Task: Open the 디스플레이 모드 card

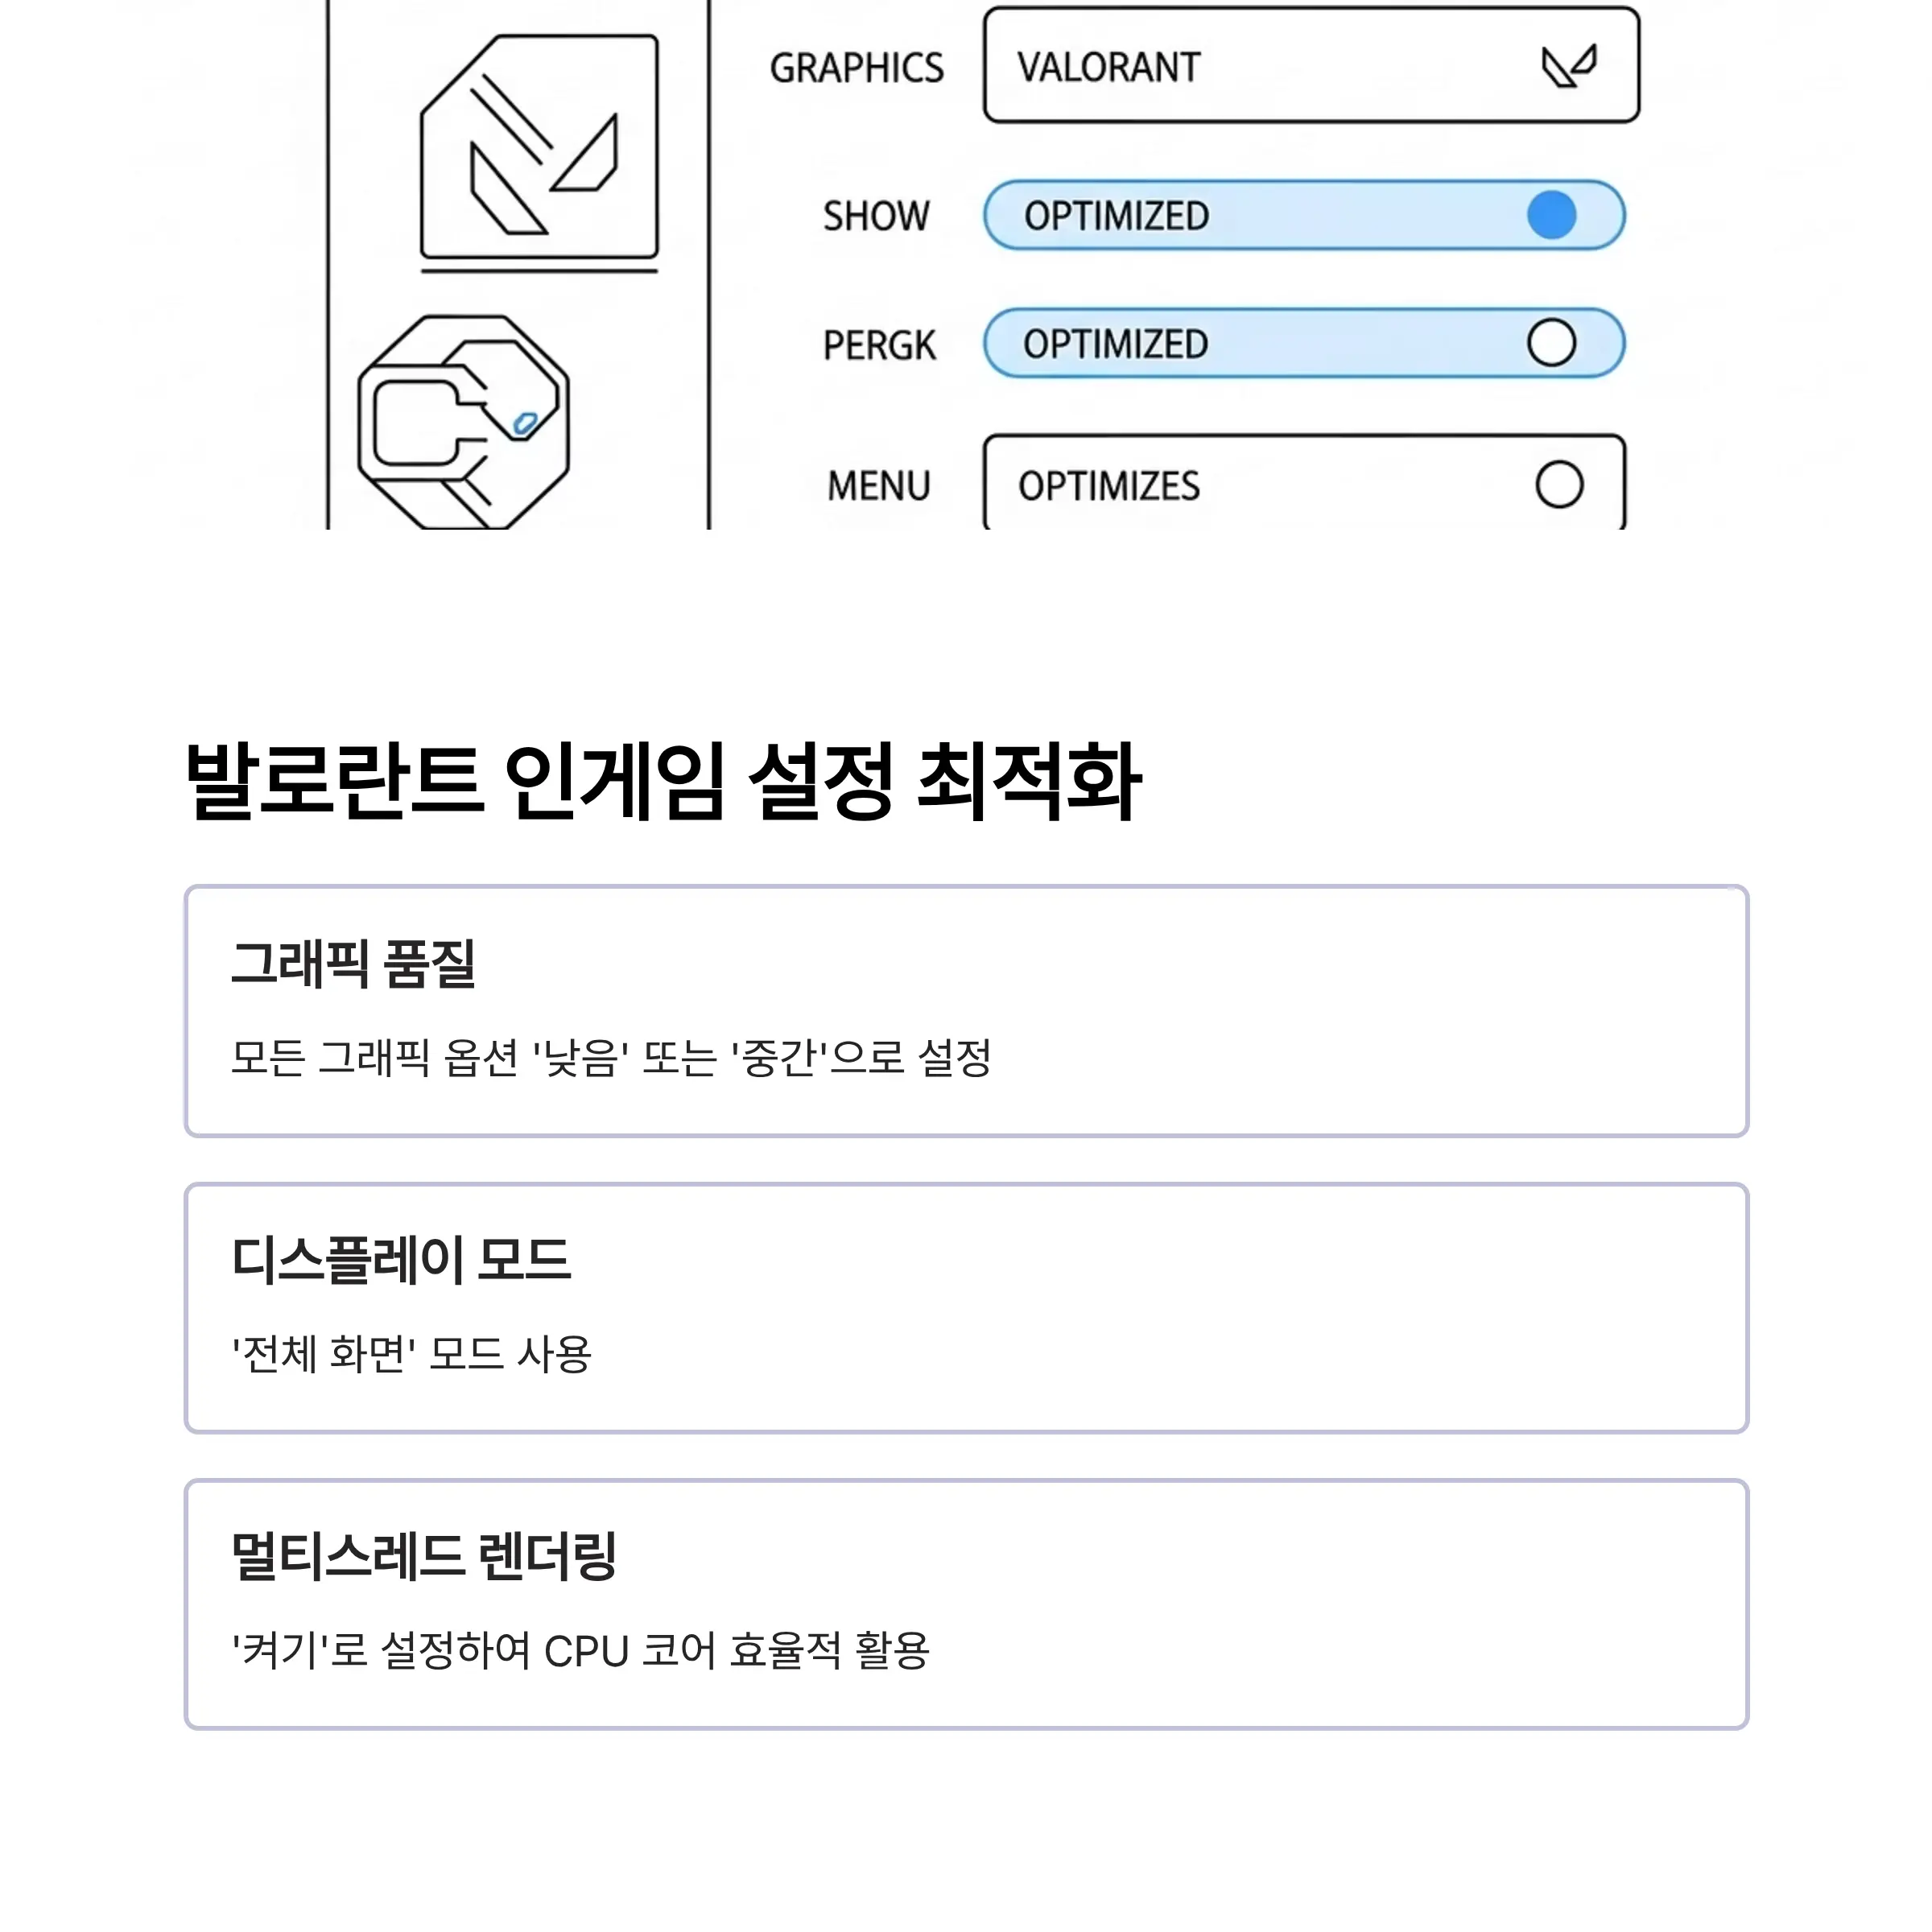Action: click(966, 1308)
